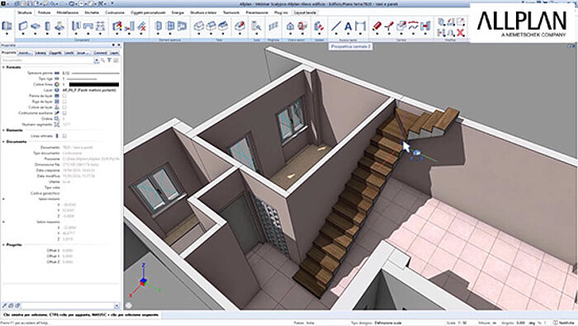Select the Column tool icon
The image size is (578, 326).
point(48,26)
